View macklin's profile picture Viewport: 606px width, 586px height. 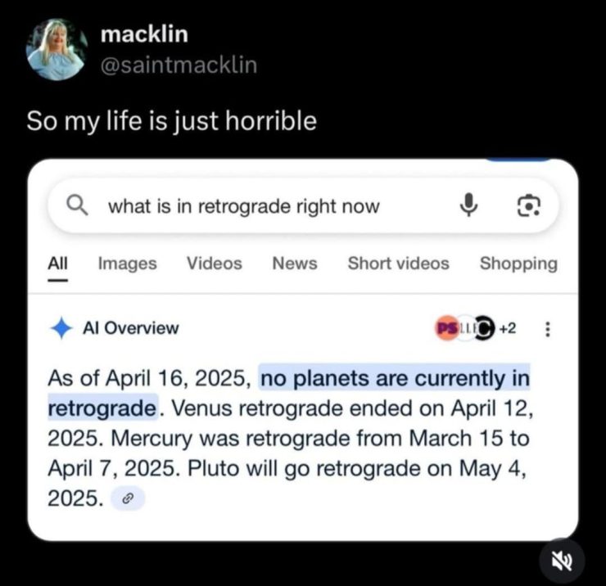57,50
